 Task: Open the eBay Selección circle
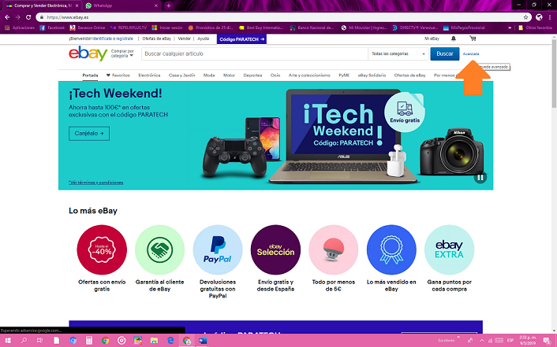click(275, 249)
